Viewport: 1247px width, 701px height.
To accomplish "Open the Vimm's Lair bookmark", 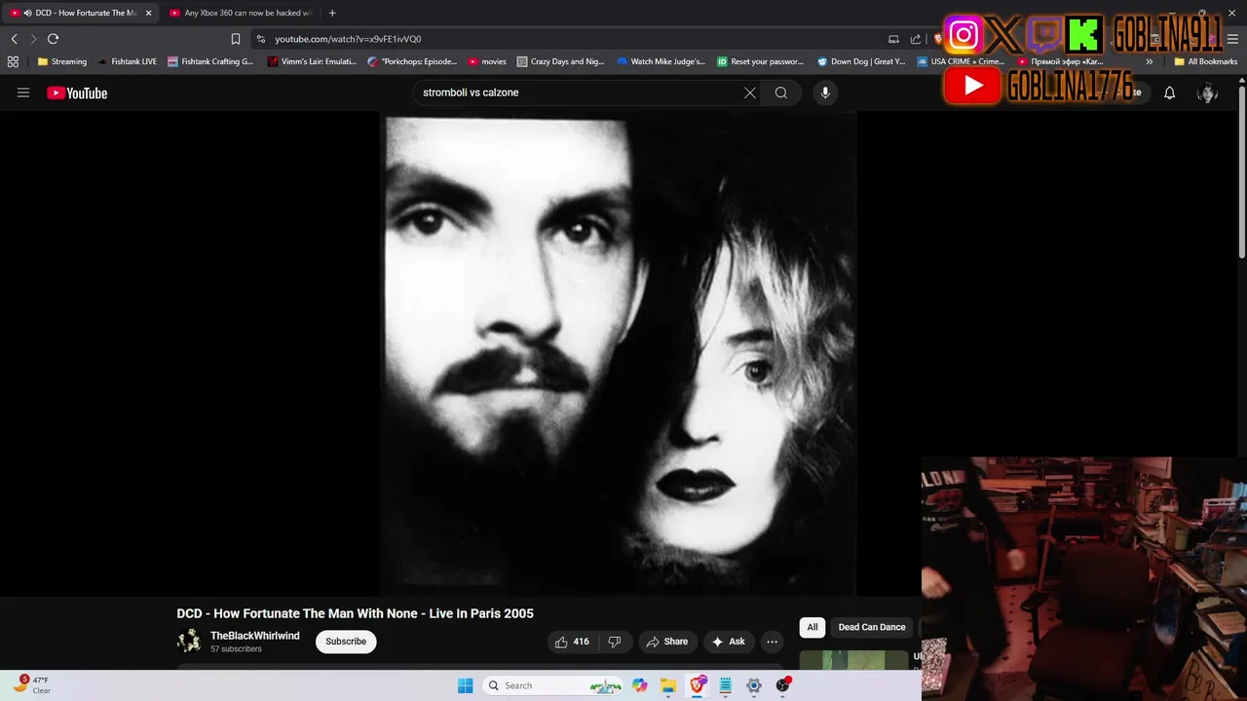I will (x=312, y=61).
